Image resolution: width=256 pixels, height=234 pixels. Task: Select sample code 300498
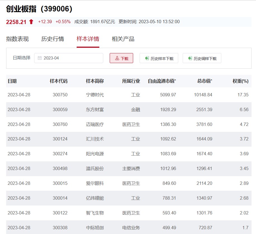click(60, 169)
